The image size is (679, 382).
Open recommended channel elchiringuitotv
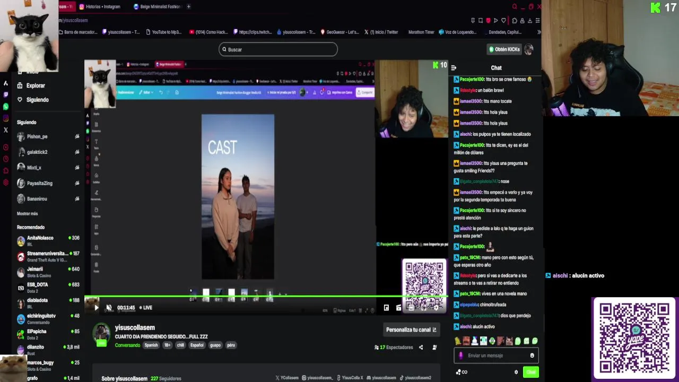48,319
